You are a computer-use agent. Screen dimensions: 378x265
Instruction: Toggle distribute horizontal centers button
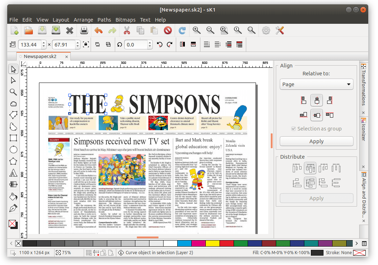[x=310, y=168]
